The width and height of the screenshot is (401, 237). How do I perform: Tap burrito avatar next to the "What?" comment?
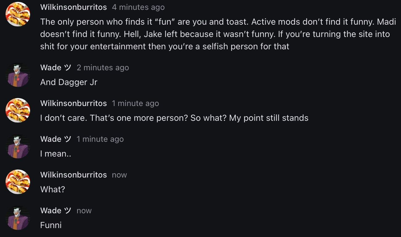[x=18, y=182]
